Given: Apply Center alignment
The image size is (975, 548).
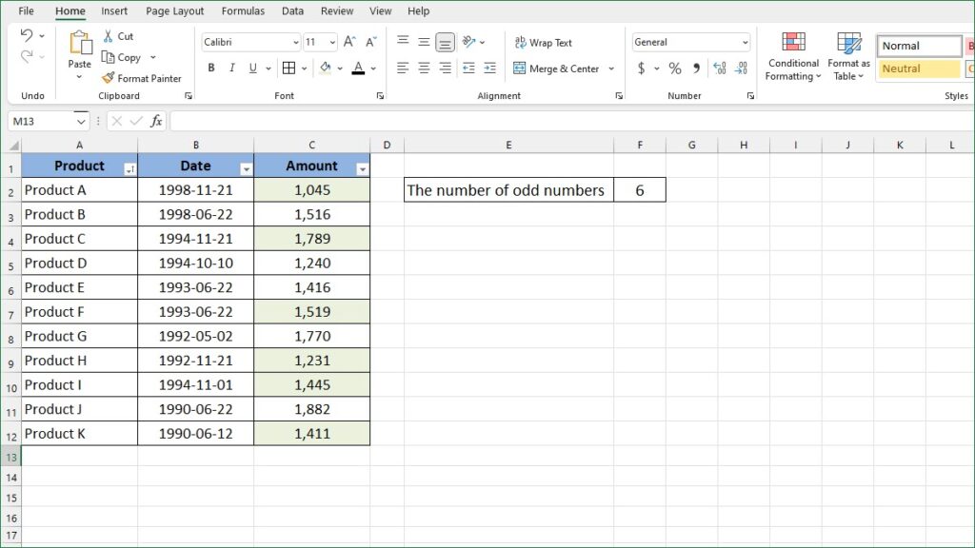Looking at the screenshot, I should 423,68.
